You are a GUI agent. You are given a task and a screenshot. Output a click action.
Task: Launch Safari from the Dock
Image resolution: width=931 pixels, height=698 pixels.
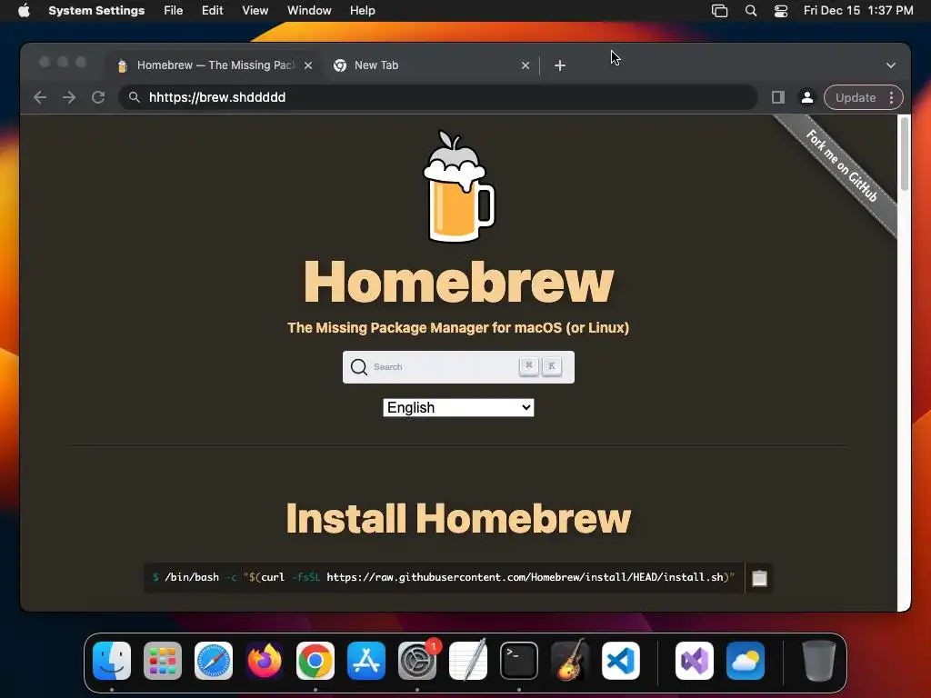point(214,661)
